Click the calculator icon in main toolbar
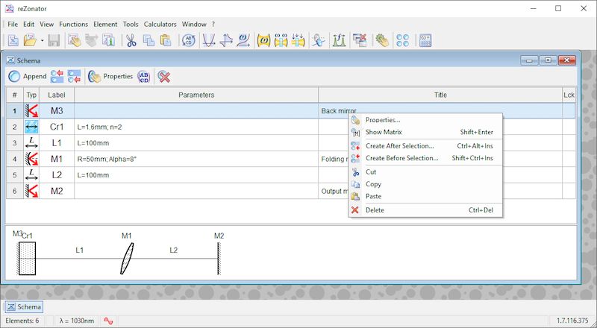The image size is (597, 328). 425,40
